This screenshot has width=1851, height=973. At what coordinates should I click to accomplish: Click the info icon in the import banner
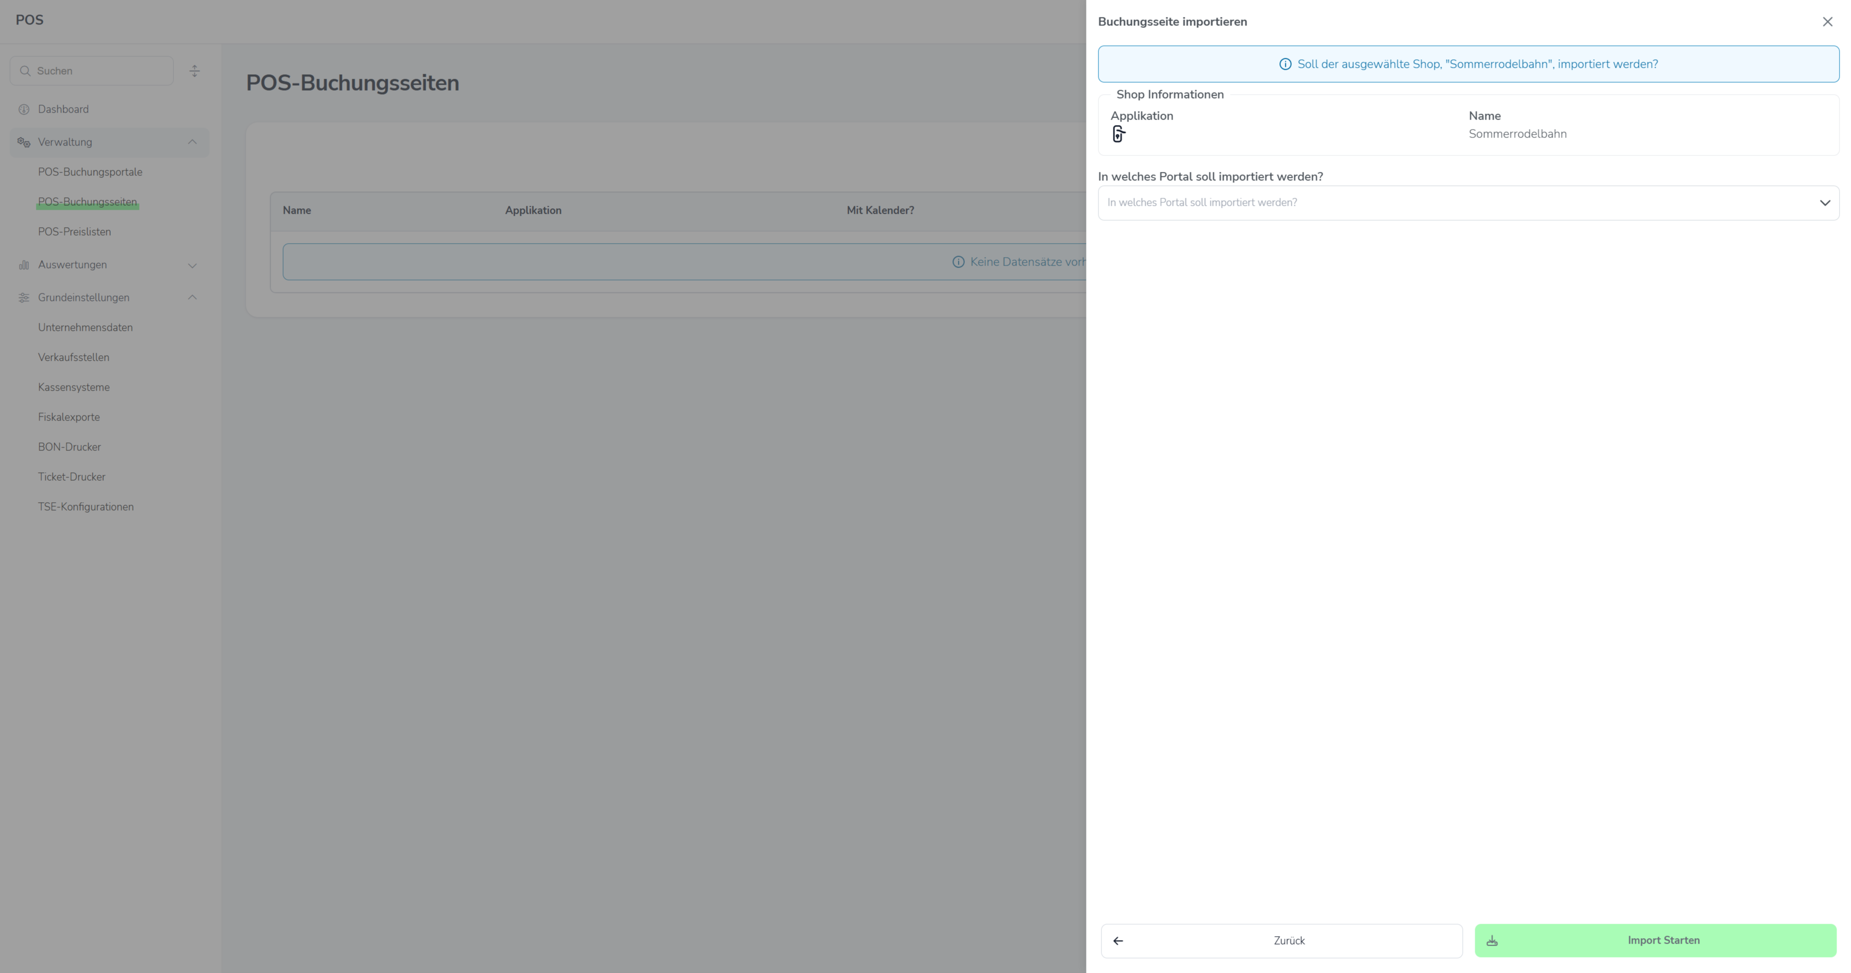[1285, 65]
